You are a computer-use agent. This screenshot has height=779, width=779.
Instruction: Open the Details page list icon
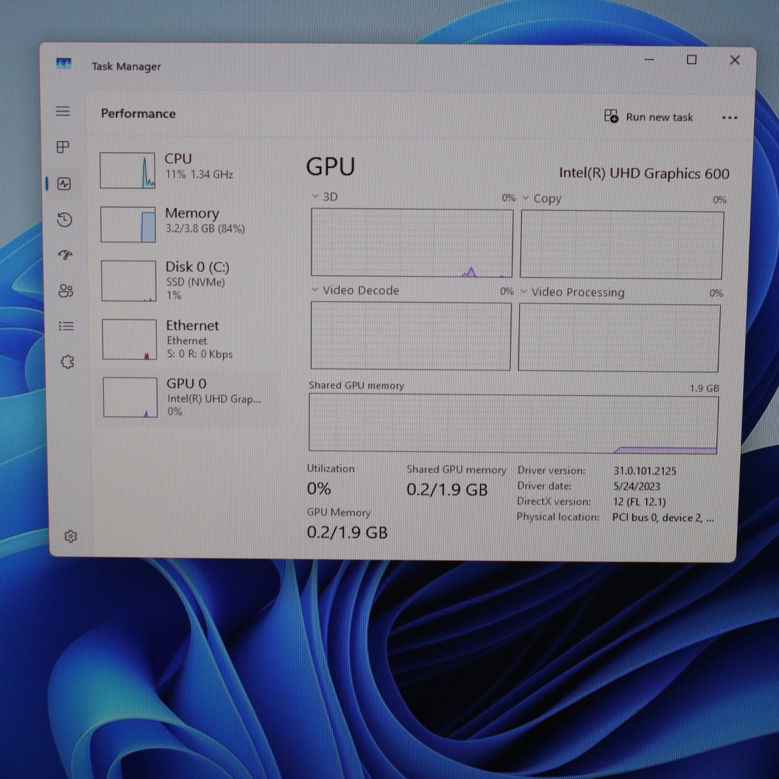(x=66, y=326)
